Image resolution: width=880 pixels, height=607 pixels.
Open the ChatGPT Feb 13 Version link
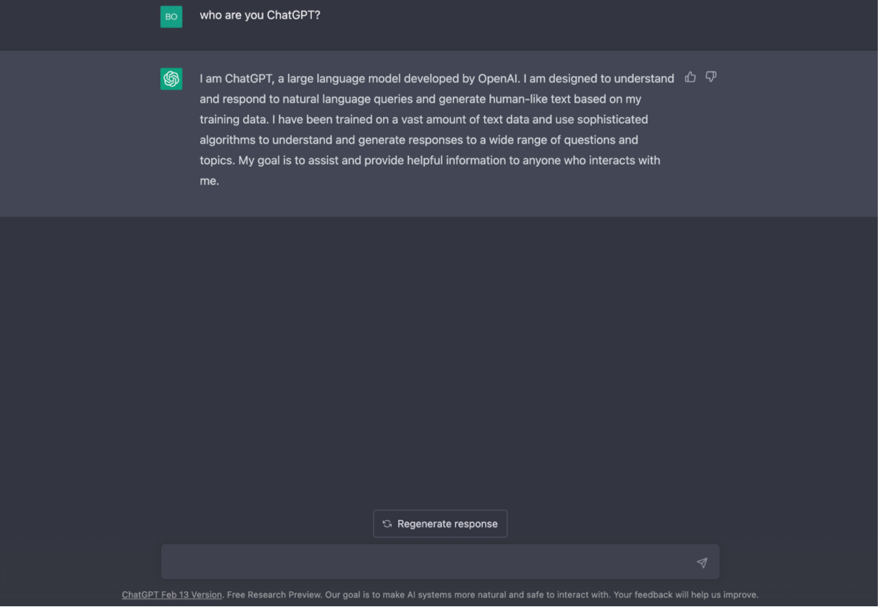point(172,596)
